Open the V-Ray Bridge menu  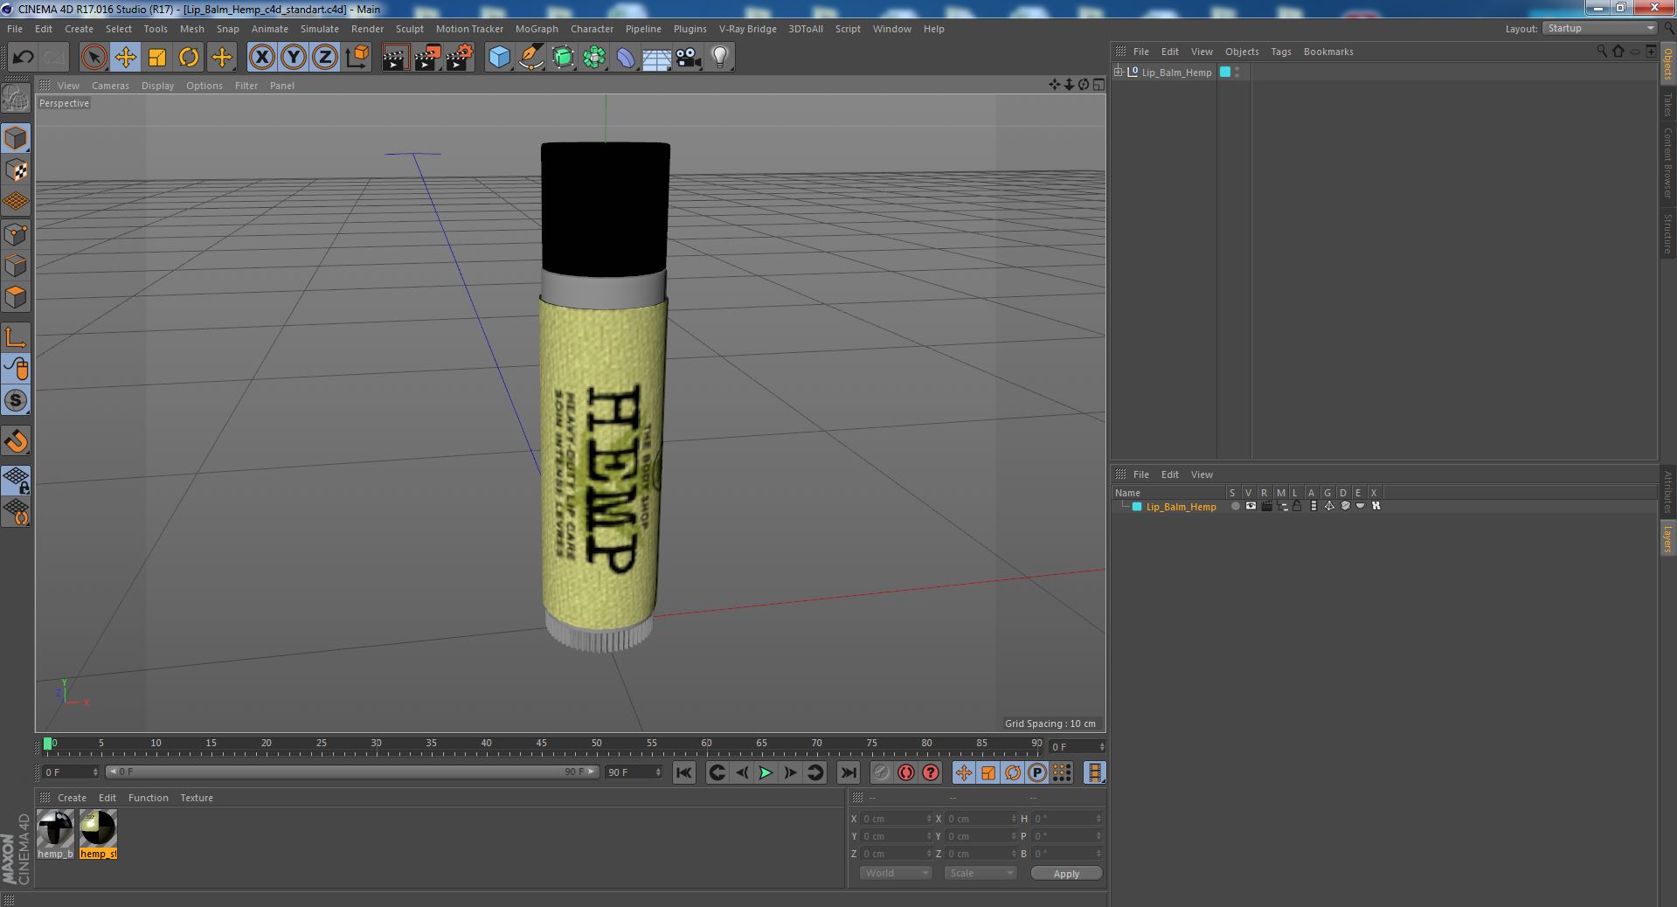tap(747, 29)
